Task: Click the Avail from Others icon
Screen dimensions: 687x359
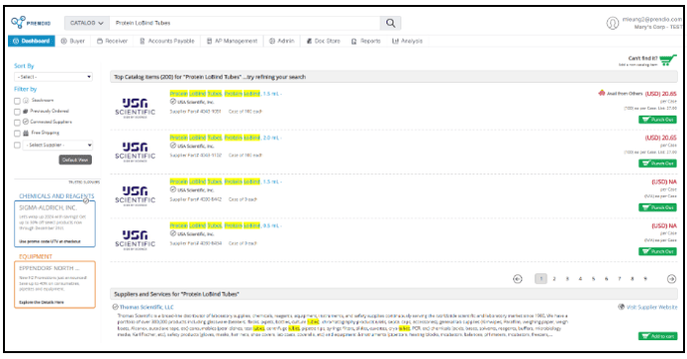Action: 601,94
